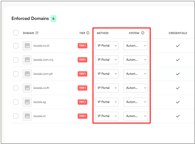
Task: Toggle the select-all checkbox in the header
Action: [16, 33]
